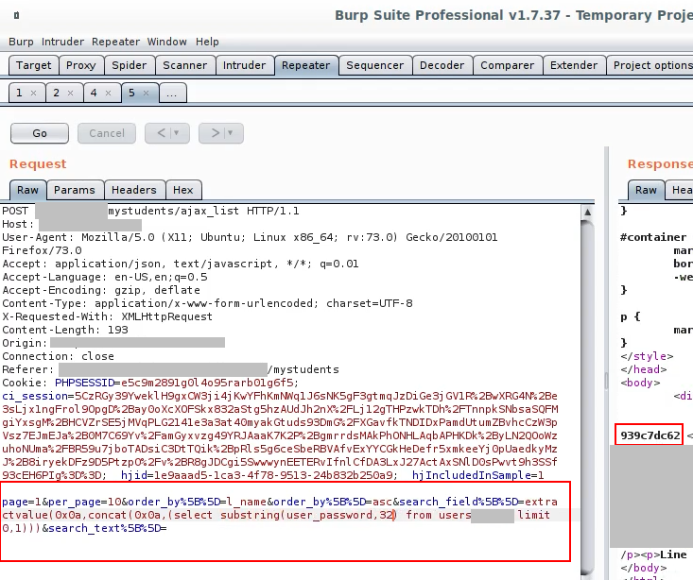The width and height of the screenshot is (693, 580).
Task: Select Repeater request tab 1
Action: tap(19, 93)
